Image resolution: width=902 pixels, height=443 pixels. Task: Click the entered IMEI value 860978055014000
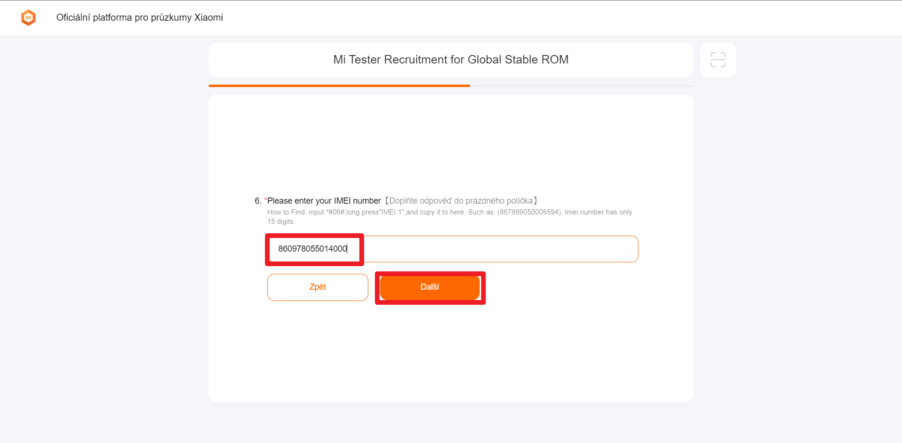tap(312, 249)
